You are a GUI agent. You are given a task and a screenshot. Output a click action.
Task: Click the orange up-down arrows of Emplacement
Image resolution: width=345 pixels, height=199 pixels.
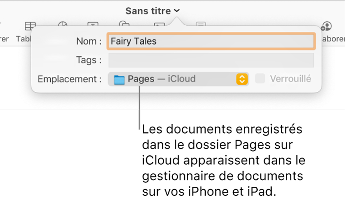(x=242, y=79)
